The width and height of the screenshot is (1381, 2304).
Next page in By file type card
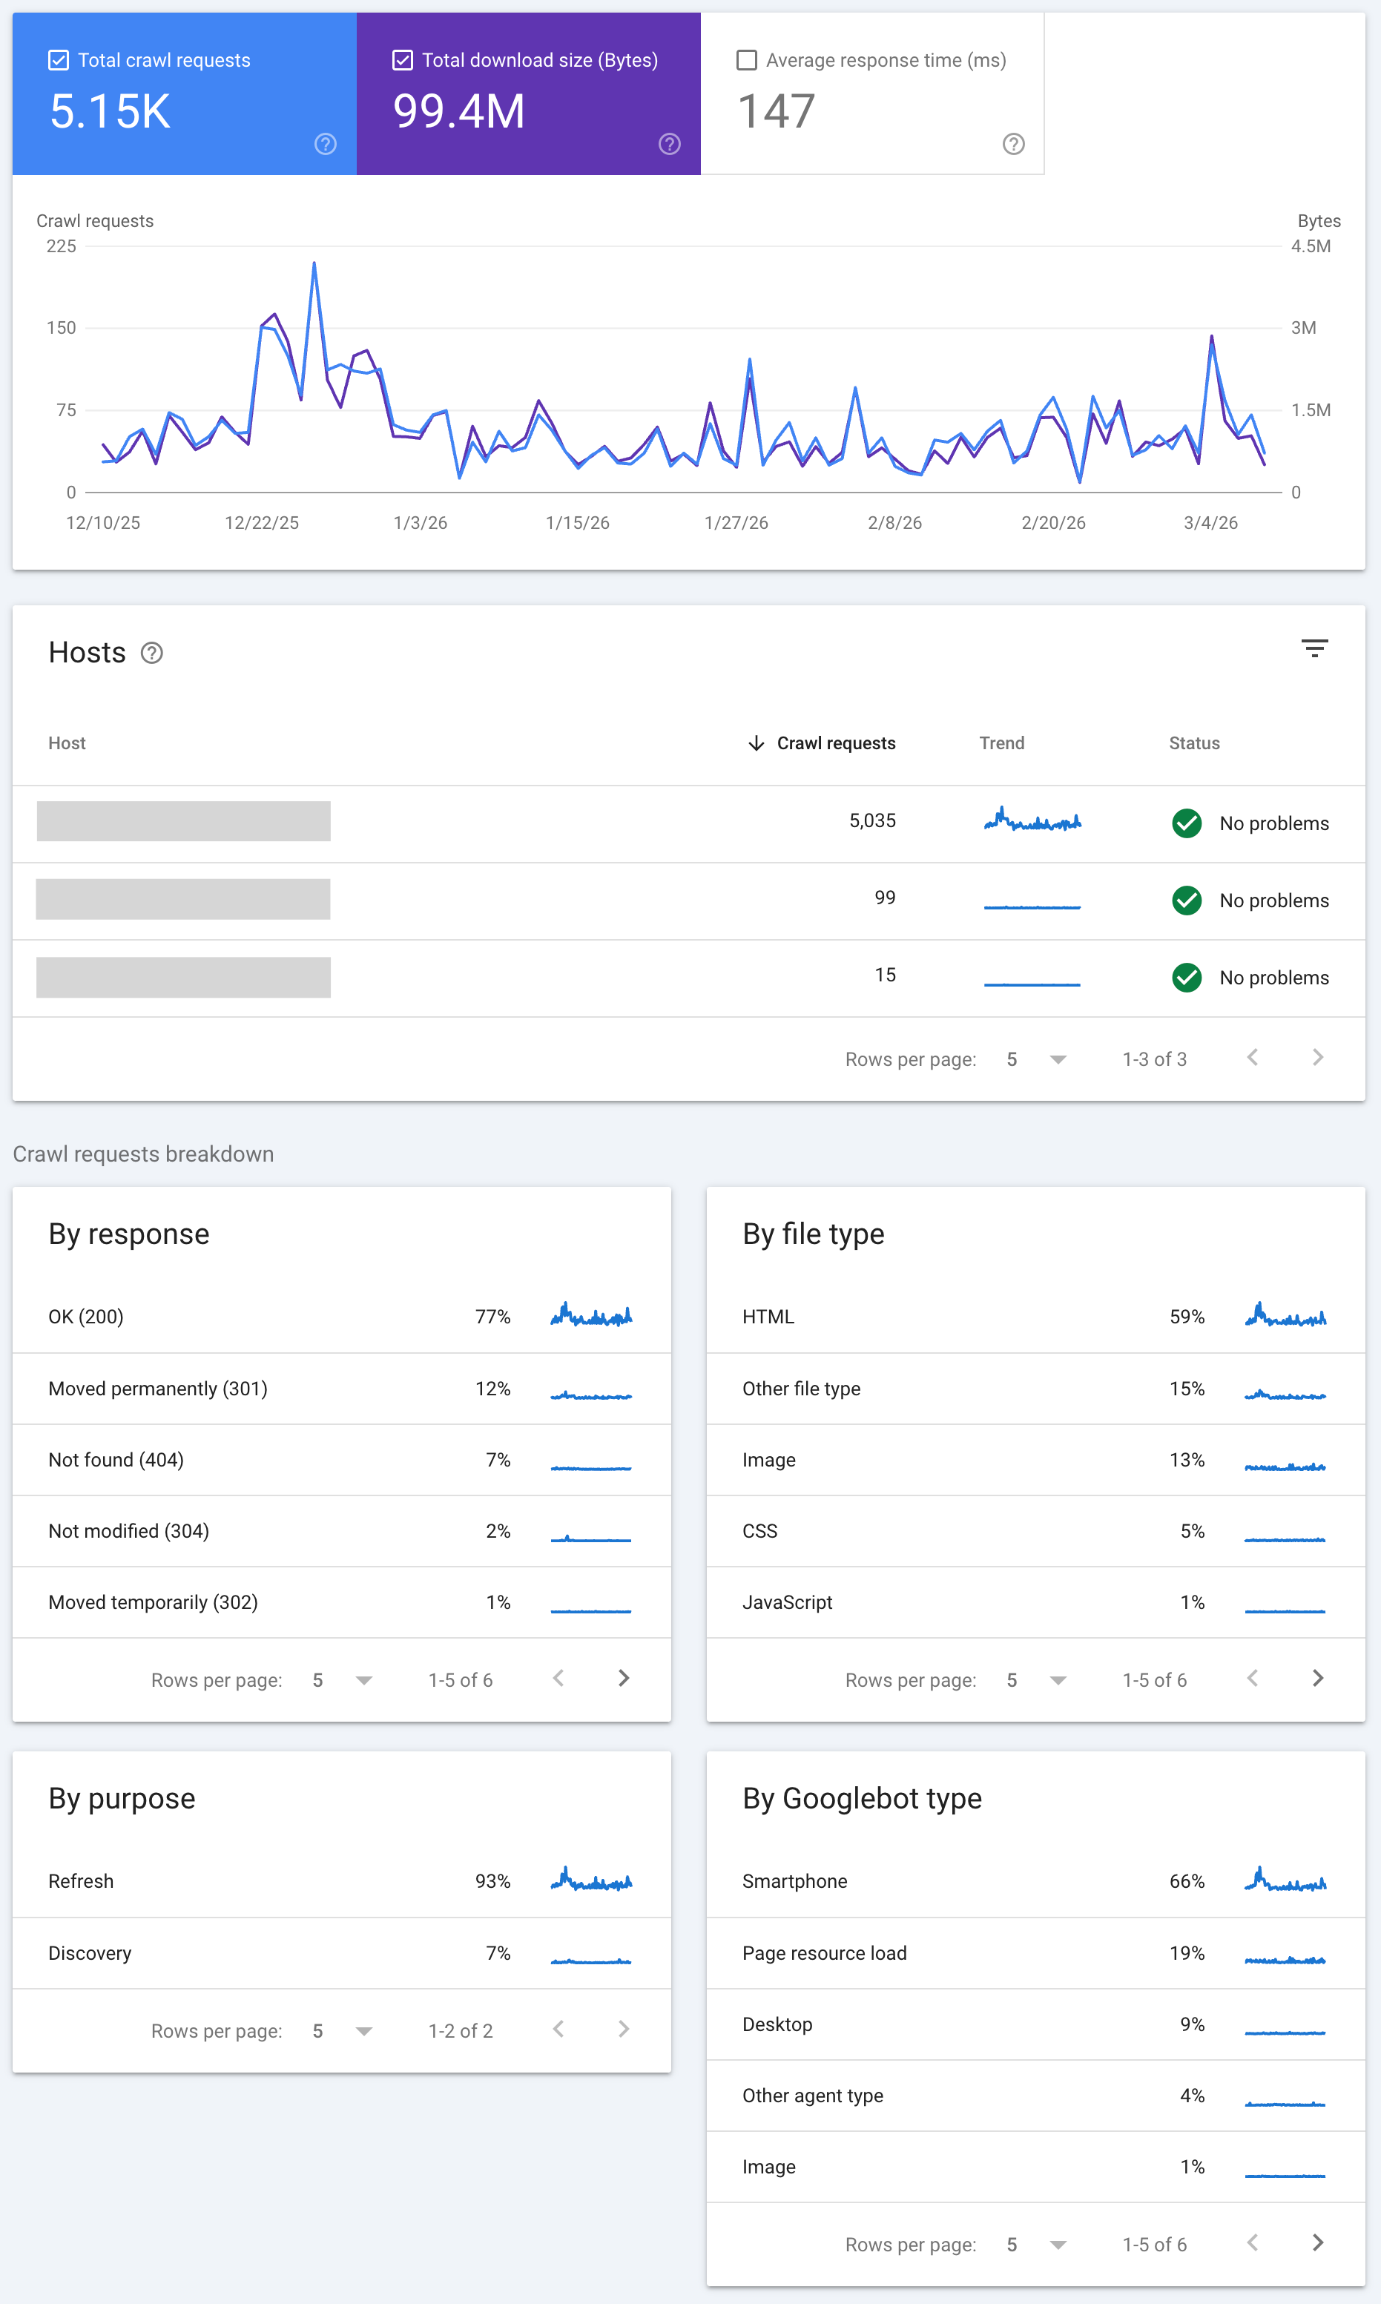(1318, 1679)
